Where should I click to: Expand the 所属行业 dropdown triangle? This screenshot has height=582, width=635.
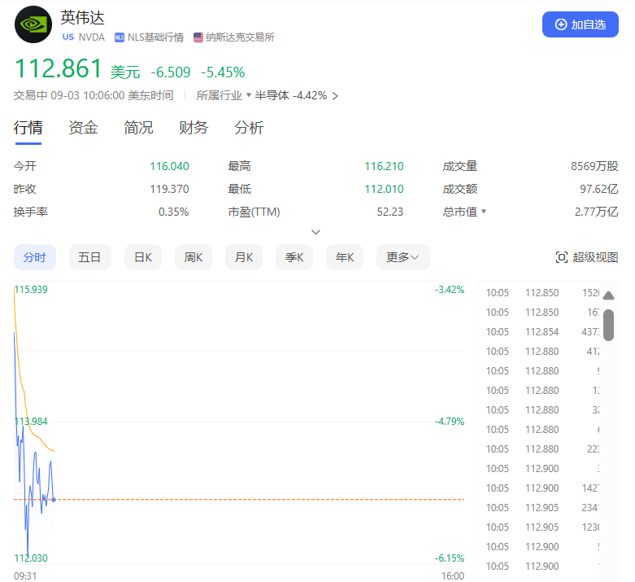tap(249, 95)
